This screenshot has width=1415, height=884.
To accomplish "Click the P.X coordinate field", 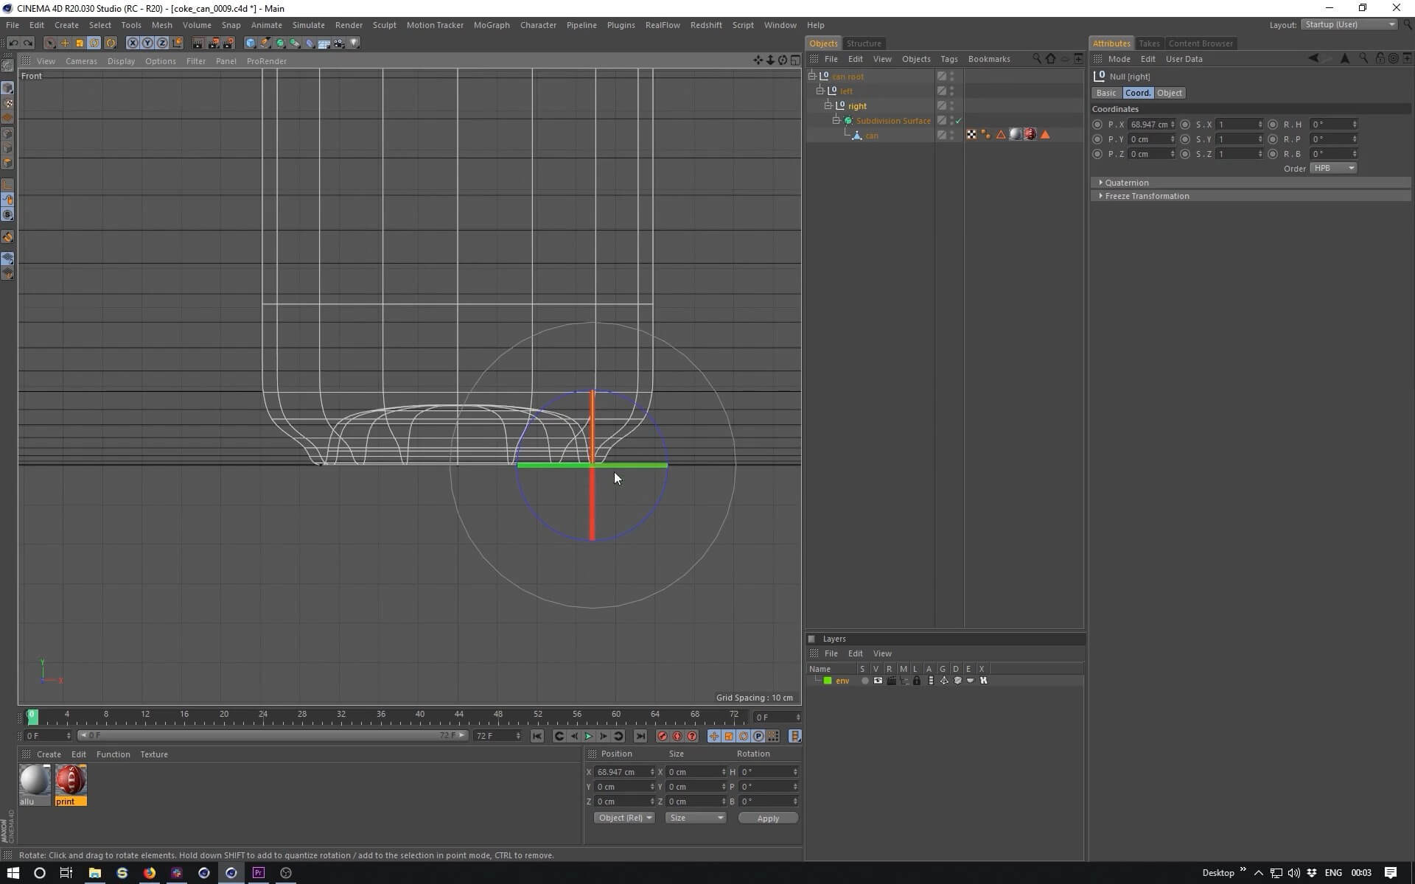I will [x=1150, y=124].
